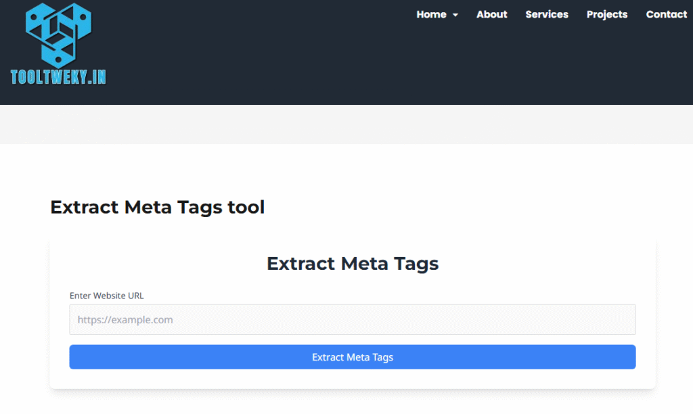
Task: Open the Contact page link
Action: (666, 14)
